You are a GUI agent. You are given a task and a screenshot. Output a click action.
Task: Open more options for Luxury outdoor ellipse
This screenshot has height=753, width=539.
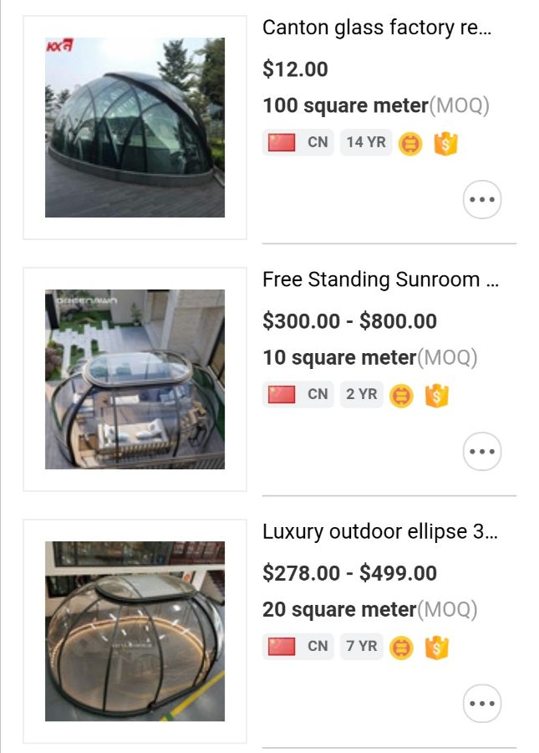[x=482, y=704]
